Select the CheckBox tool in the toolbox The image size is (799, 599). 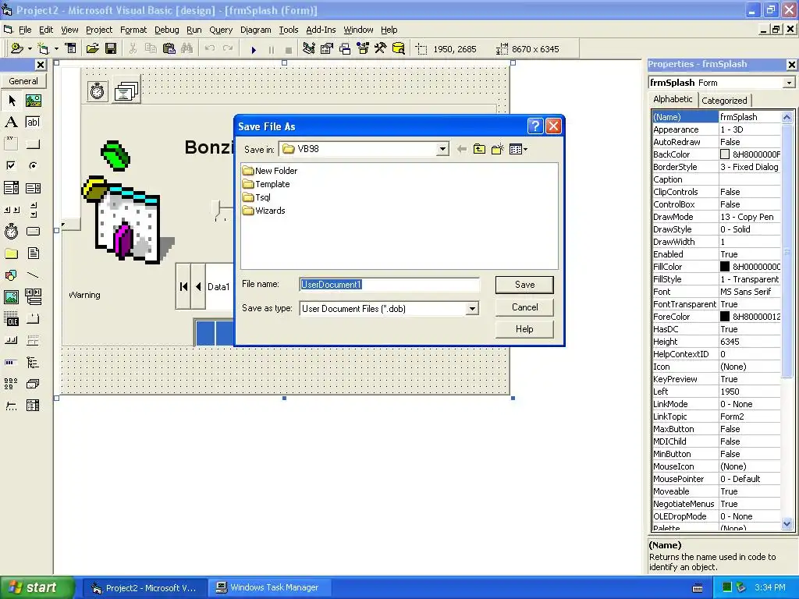pyautogui.click(x=11, y=166)
